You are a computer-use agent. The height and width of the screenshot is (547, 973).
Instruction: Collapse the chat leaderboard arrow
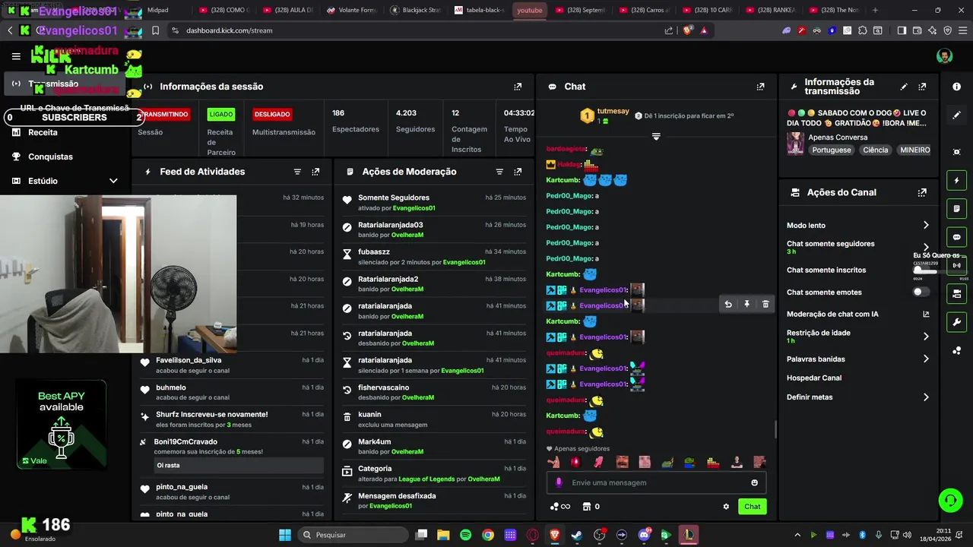click(x=656, y=137)
